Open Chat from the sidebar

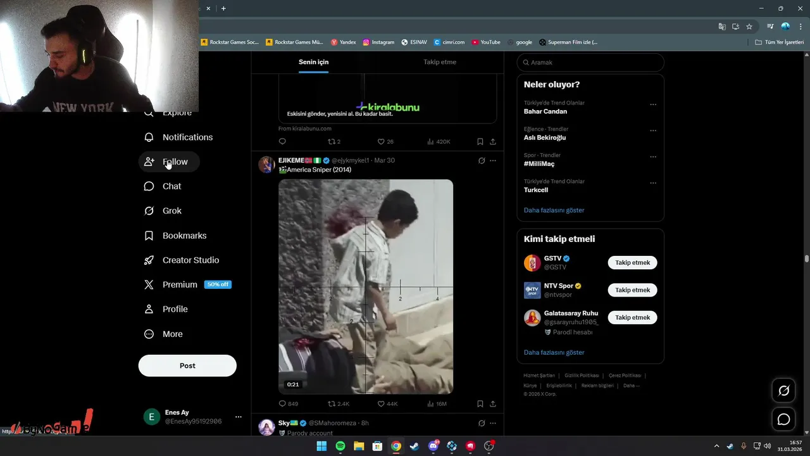click(x=163, y=186)
